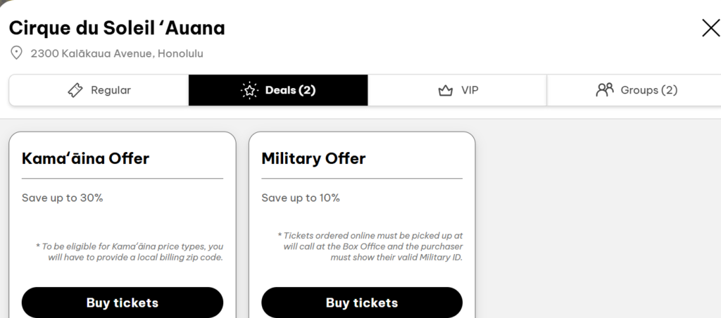This screenshot has height=318, width=721.
Task: Click the Military ID will call note
Action: [370, 246]
